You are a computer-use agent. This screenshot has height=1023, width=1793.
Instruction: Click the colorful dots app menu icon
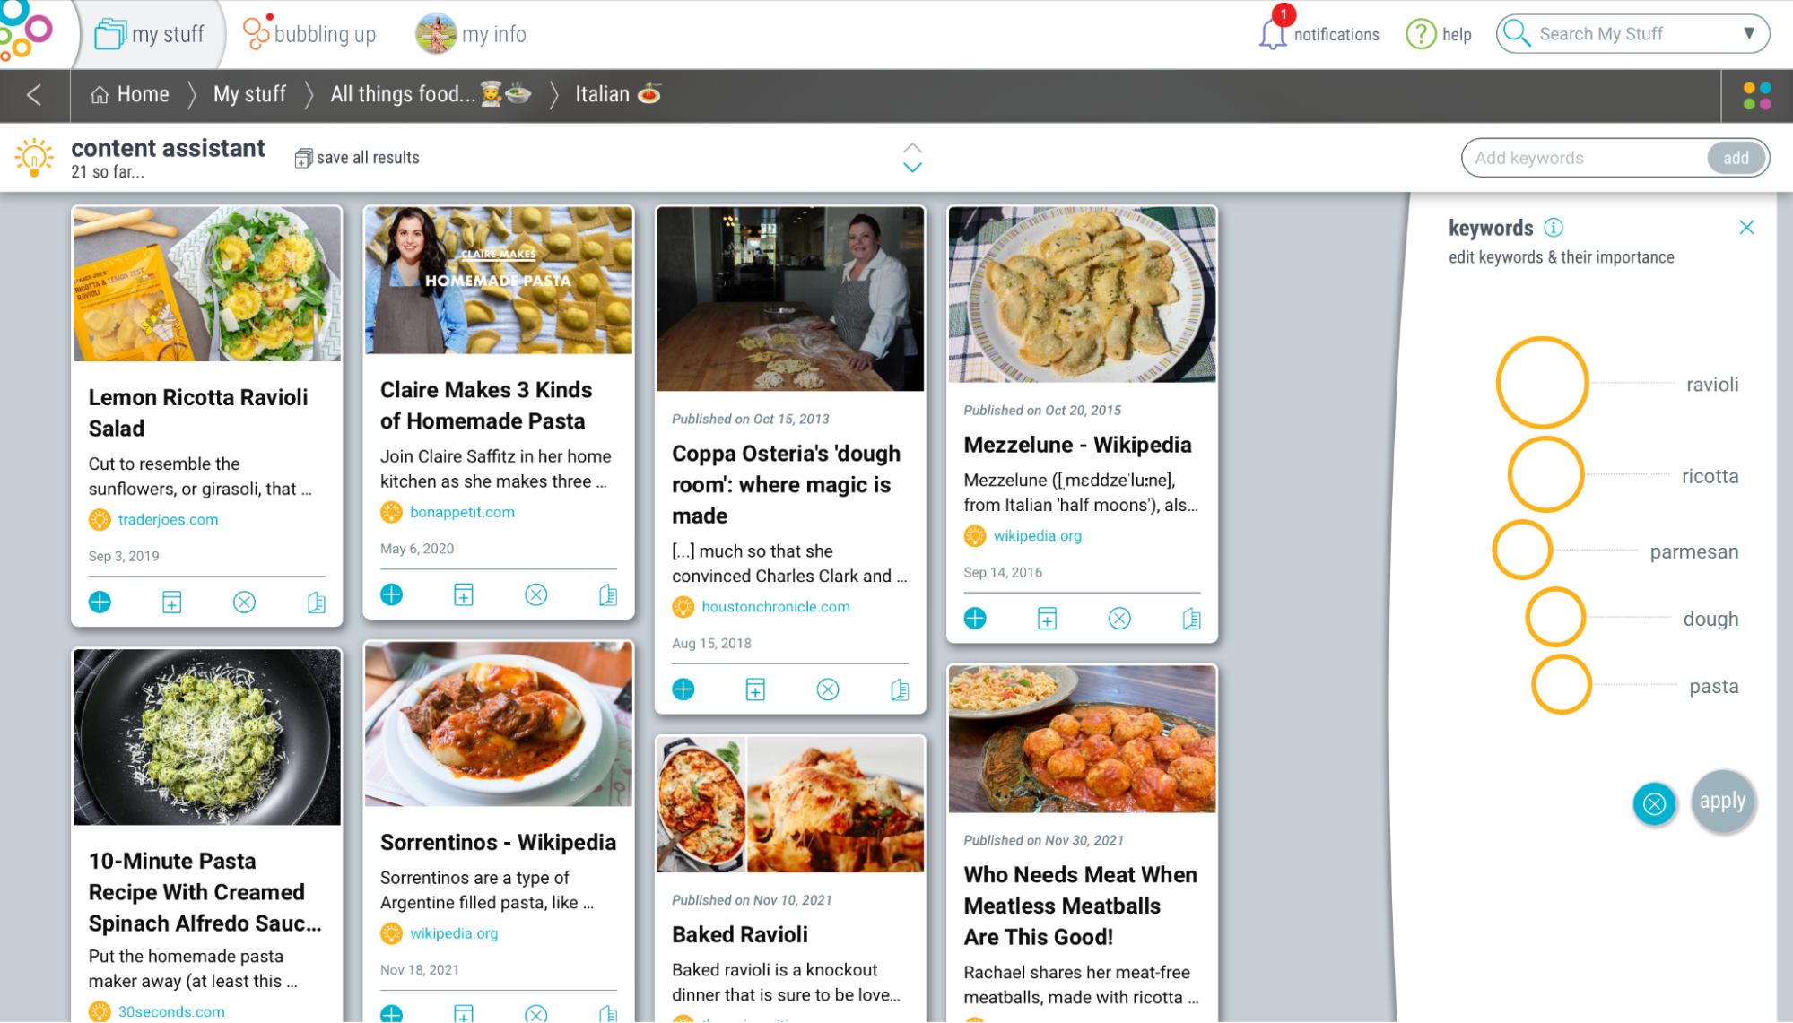click(1757, 96)
